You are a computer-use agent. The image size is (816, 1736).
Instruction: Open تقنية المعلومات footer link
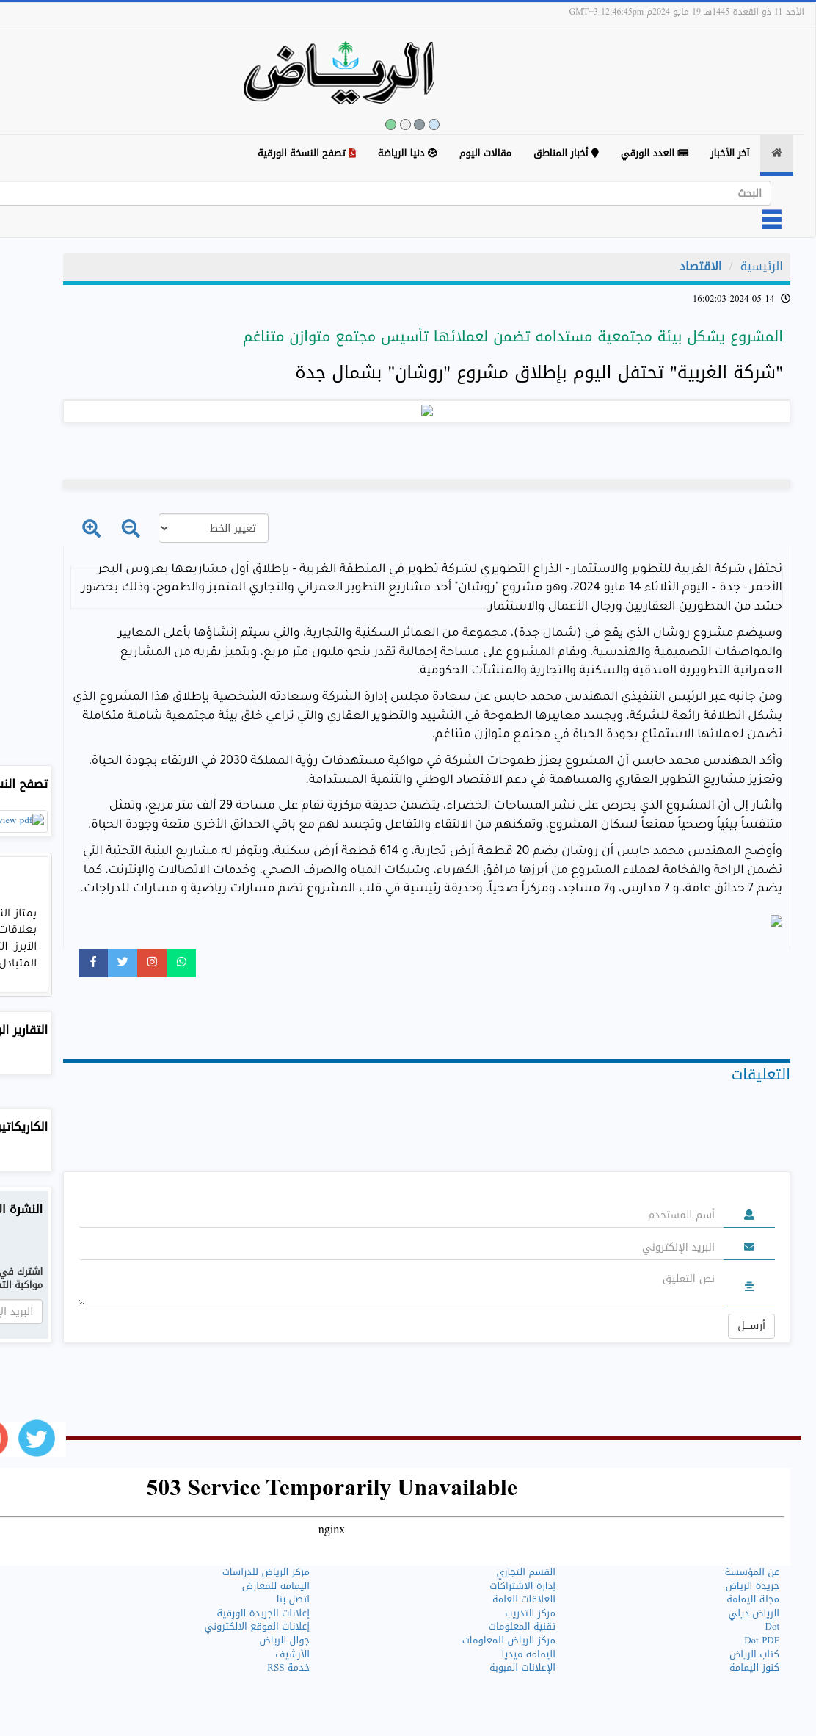tap(522, 1626)
